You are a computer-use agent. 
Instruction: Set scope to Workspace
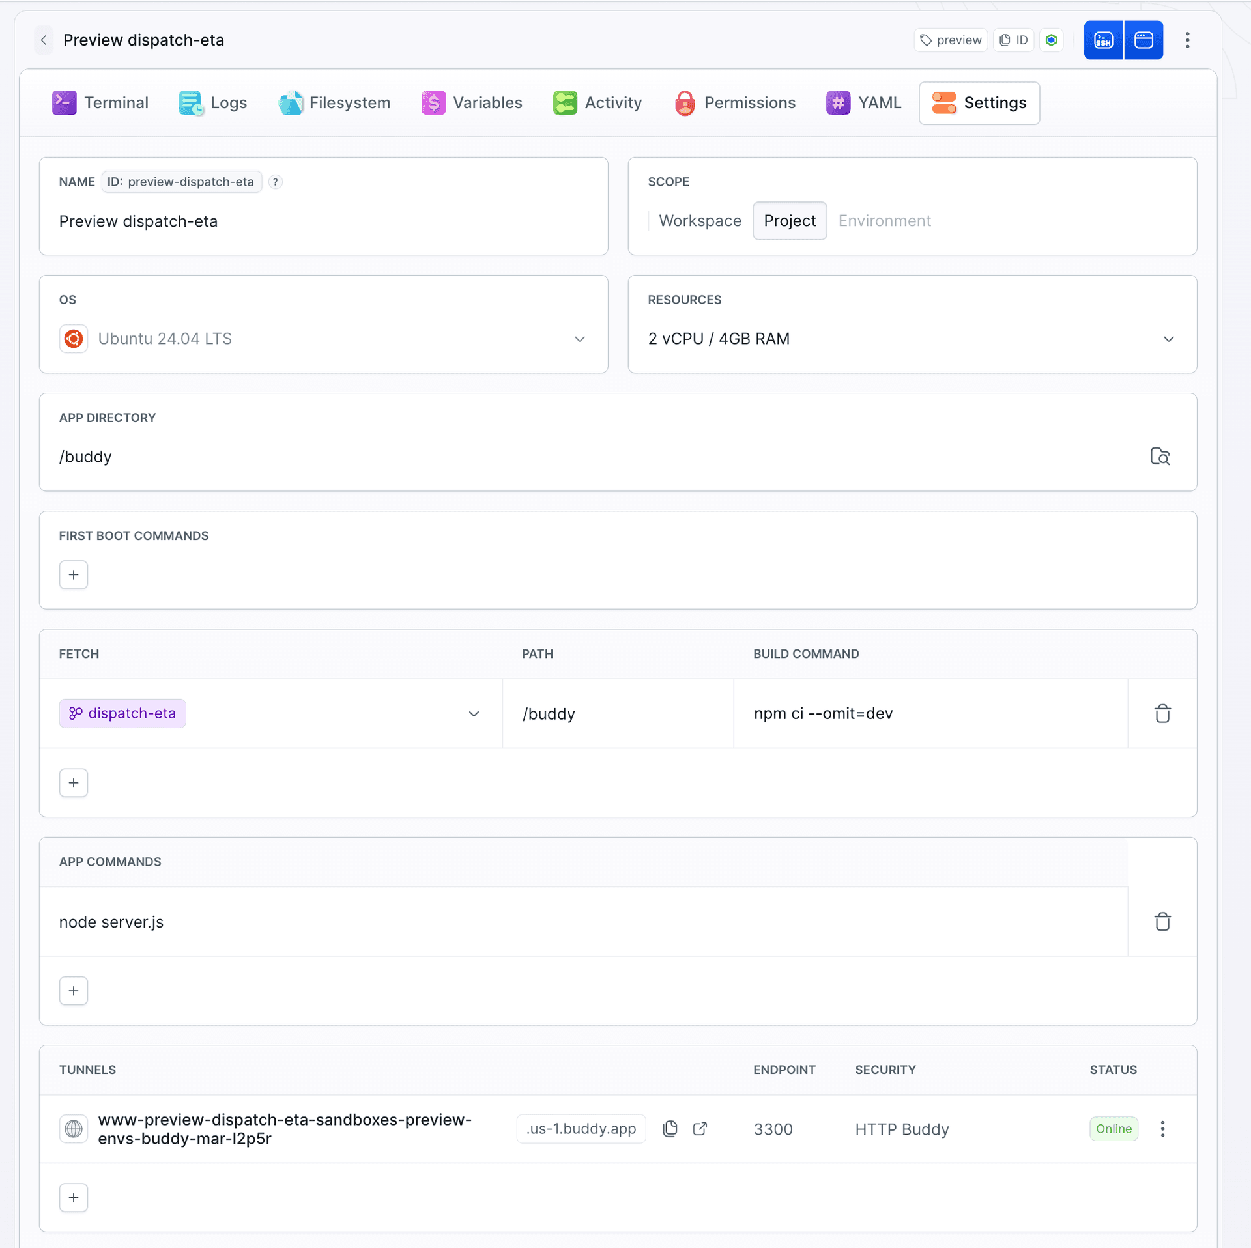point(700,221)
